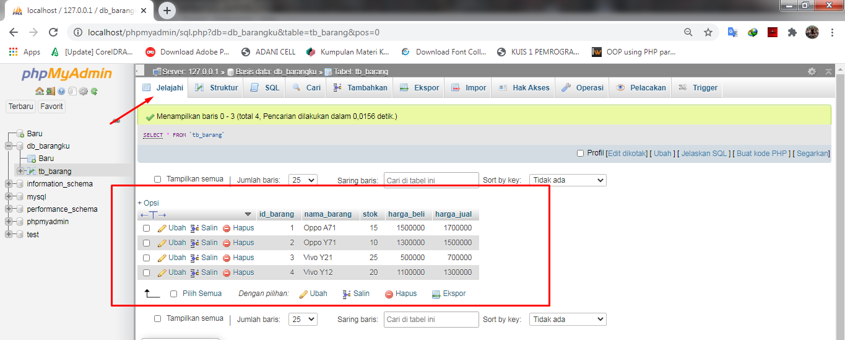Click upper Saring baris search field
This screenshot has width=845, height=340.
(x=431, y=180)
